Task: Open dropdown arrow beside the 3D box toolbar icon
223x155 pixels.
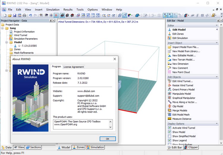Action: [140, 15]
